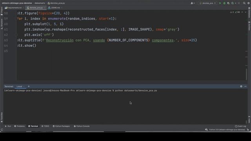Image resolution: width=251 pixels, height=141 pixels.
Task: Open Search Everywhere magnifier
Action: pyautogui.click(x=244, y=3)
